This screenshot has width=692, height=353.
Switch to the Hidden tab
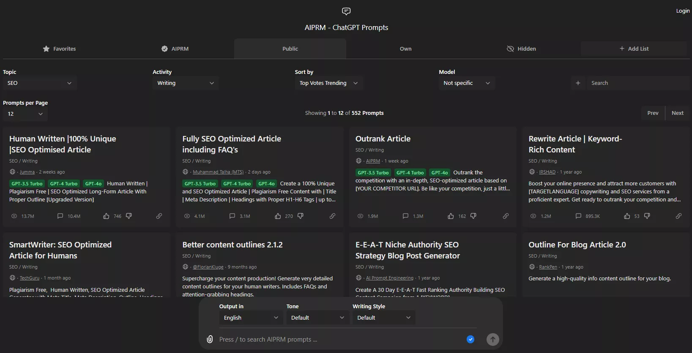521,49
